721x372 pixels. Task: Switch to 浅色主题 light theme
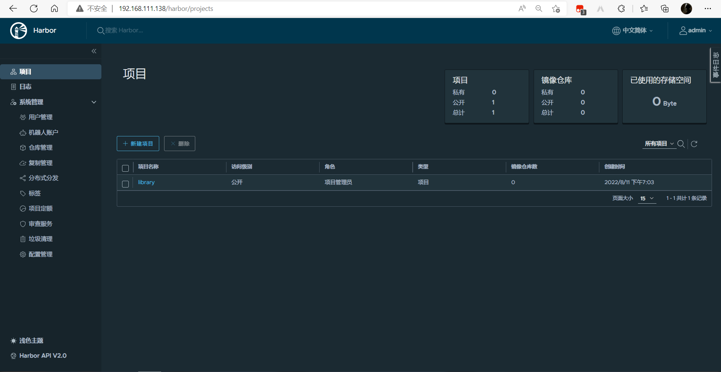coord(27,341)
